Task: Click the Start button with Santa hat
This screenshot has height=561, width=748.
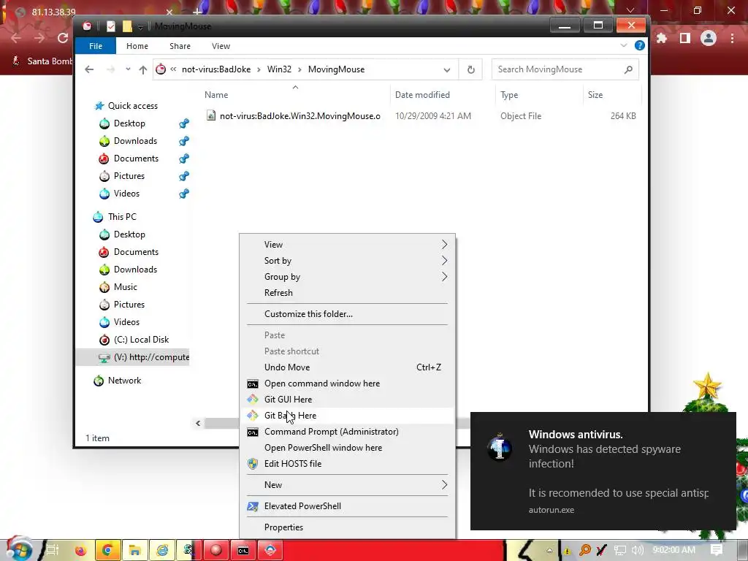Action: coord(19,549)
